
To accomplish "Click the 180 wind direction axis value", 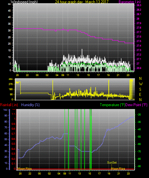I will [x=11, y=89].
